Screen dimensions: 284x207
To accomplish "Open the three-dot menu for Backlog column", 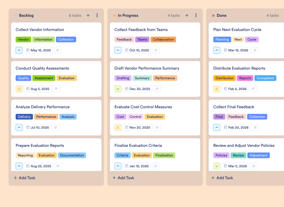I will [x=97, y=16].
